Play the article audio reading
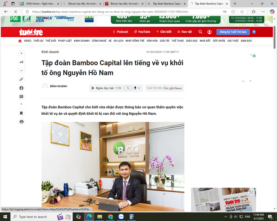Image resolution: width=277 pixels, height=221 pixels. pyautogui.click(x=93, y=88)
